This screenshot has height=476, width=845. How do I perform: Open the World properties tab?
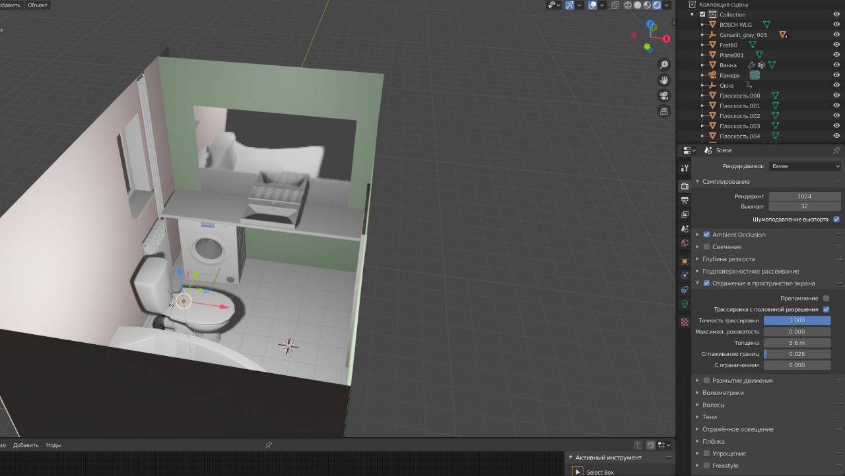click(x=685, y=243)
